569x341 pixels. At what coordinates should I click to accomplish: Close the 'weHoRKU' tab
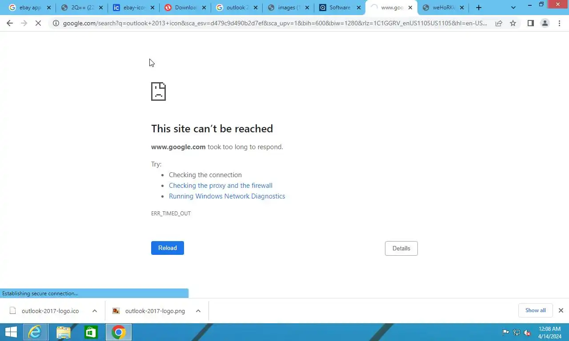[462, 8]
